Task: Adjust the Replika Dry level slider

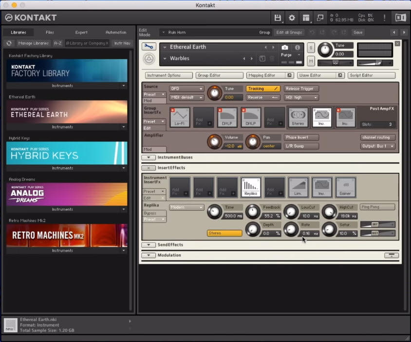Action: (378, 224)
